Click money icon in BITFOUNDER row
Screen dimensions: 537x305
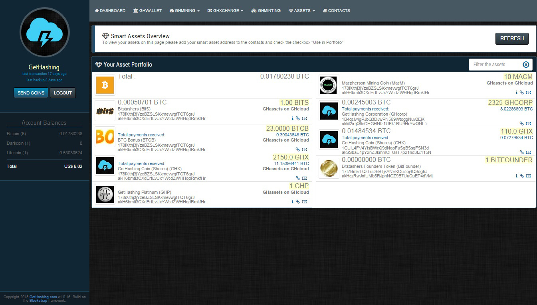(529, 176)
